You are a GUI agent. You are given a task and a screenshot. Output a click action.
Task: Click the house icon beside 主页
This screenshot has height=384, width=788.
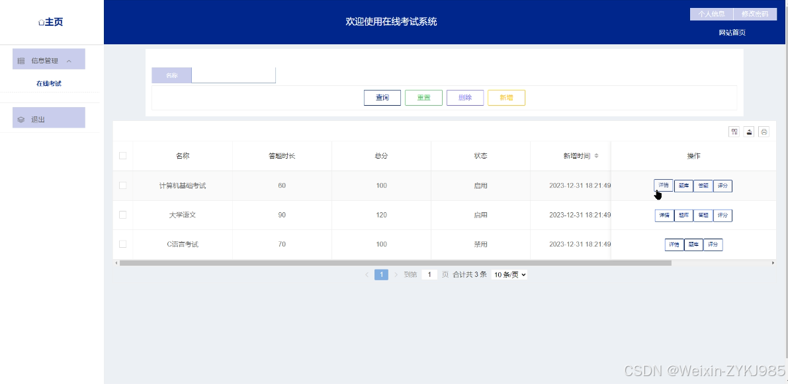point(41,22)
